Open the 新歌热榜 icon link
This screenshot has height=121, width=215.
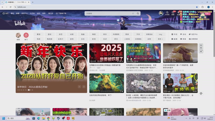(193, 39)
